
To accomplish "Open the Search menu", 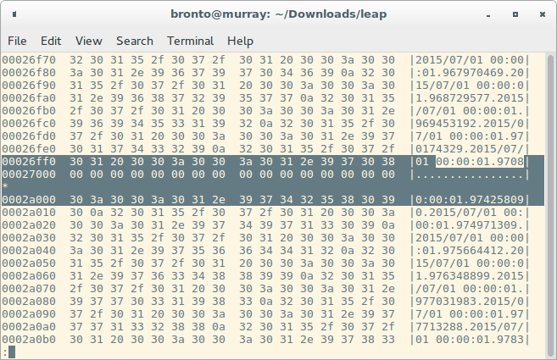I will [x=135, y=41].
